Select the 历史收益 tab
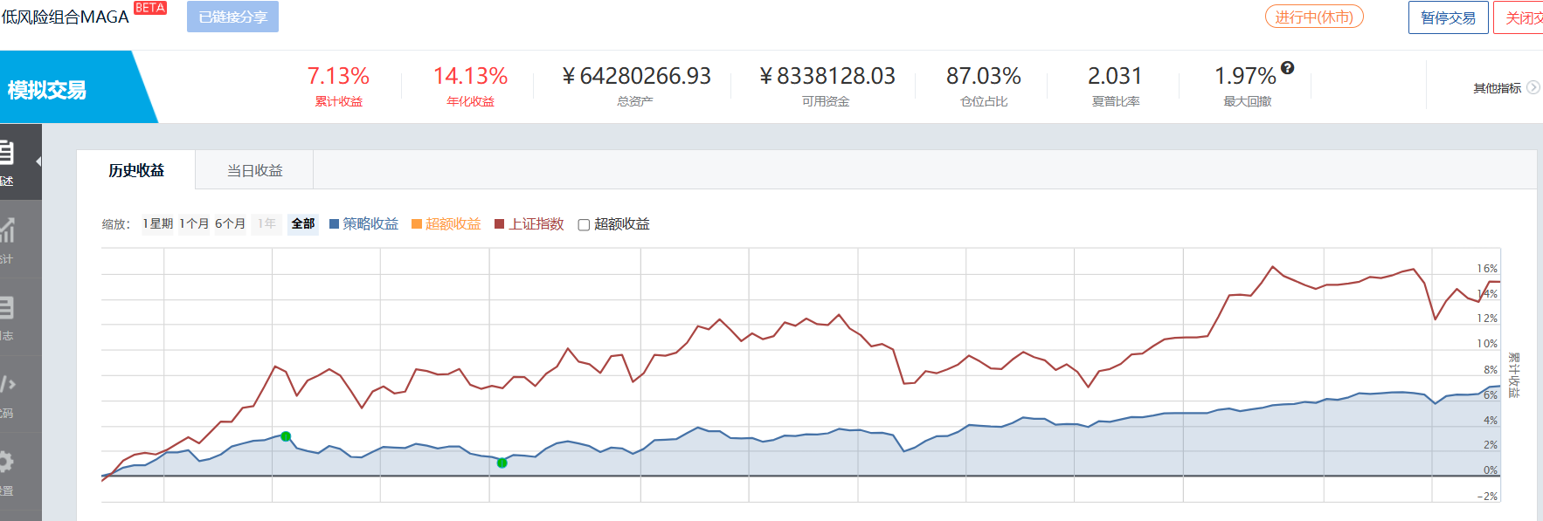The height and width of the screenshot is (521, 1543). click(x=136, y=170)
